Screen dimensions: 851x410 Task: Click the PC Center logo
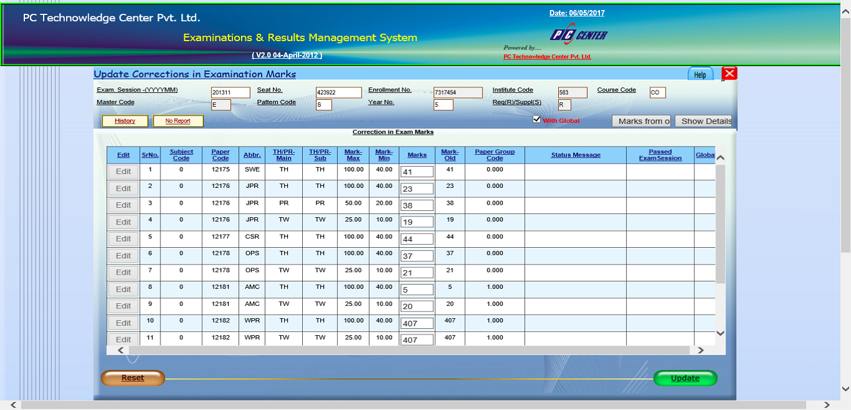click(578, 35)
